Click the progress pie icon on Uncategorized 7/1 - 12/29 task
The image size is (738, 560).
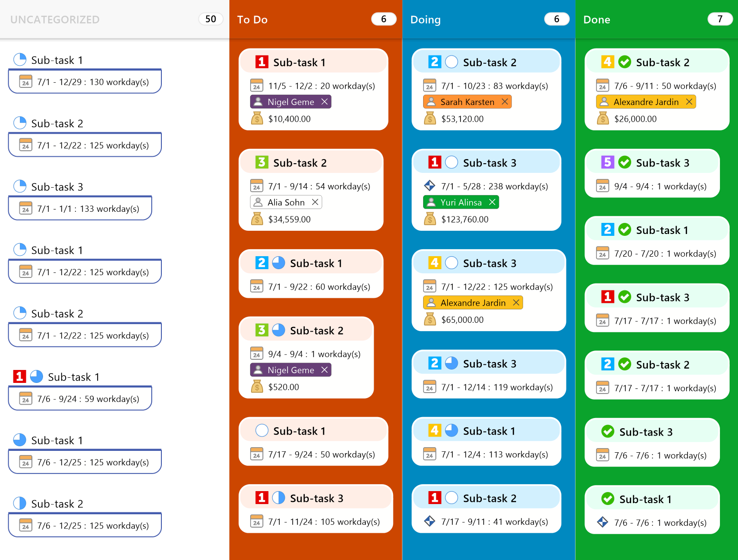point(20,60)
